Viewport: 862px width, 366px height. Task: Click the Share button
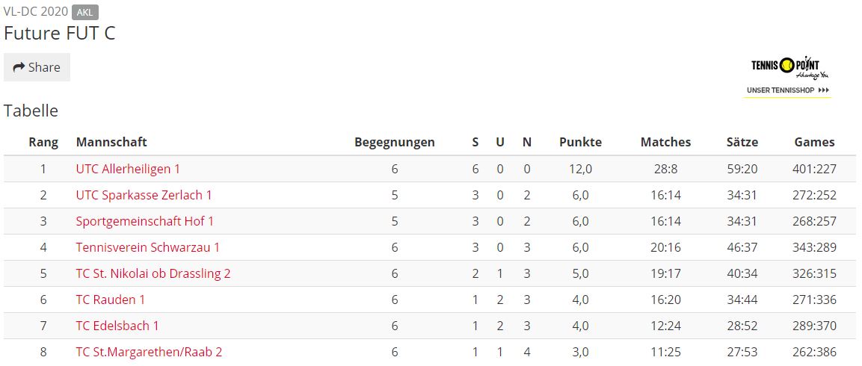37,67
